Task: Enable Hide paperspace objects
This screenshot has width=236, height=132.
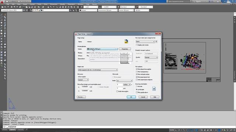Action: click(137, 80)
